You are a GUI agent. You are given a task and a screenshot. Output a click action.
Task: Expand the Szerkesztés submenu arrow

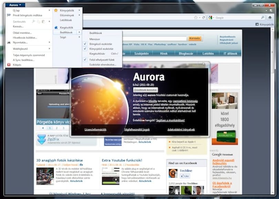point(49,21)
